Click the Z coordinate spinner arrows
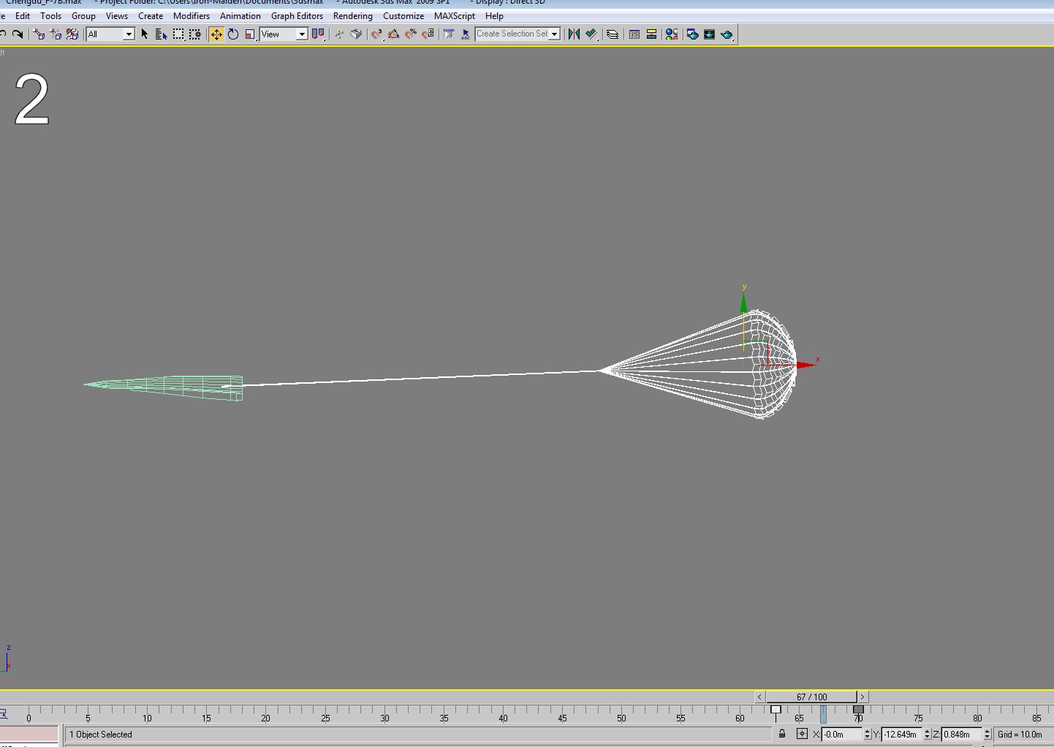 987,735
